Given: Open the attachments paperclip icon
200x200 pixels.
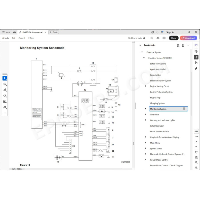Looking at the screenshot, I should [196, 69].
